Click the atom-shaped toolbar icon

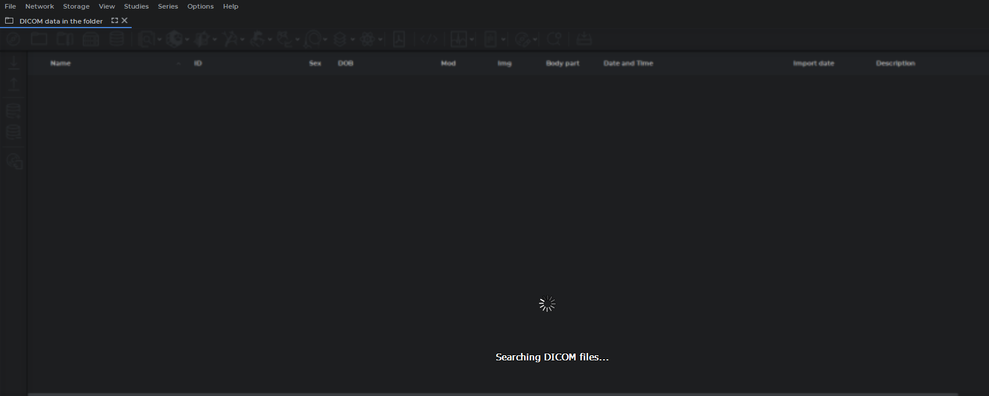point(367,39)
